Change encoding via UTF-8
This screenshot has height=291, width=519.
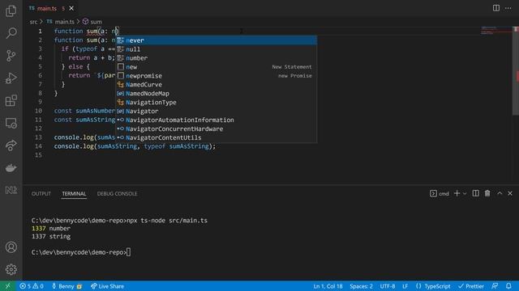coord(388,286)
